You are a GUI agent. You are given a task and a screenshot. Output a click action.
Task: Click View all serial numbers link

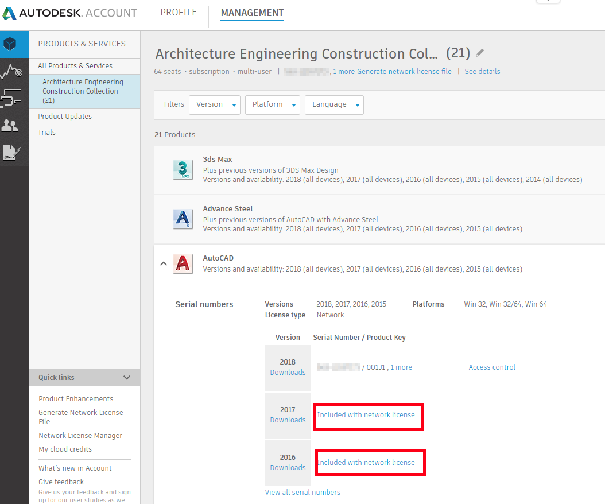point(302,492)
